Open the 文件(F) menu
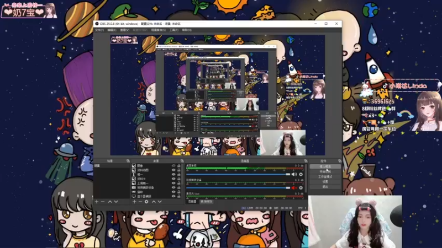442x248 pixels. click(x=99, y=30)
